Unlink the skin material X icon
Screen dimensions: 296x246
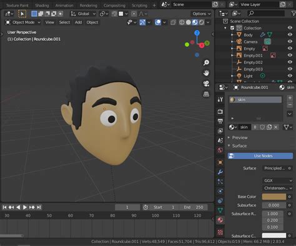276,127
